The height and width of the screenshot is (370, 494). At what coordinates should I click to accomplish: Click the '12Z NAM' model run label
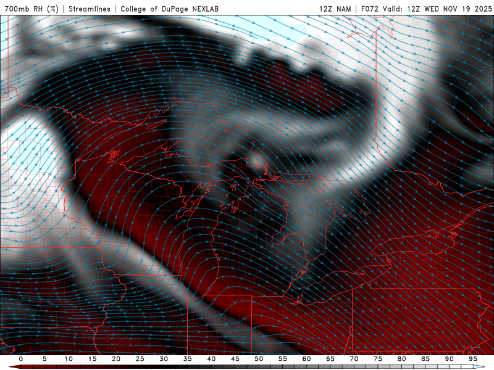(x=335, y=9)
